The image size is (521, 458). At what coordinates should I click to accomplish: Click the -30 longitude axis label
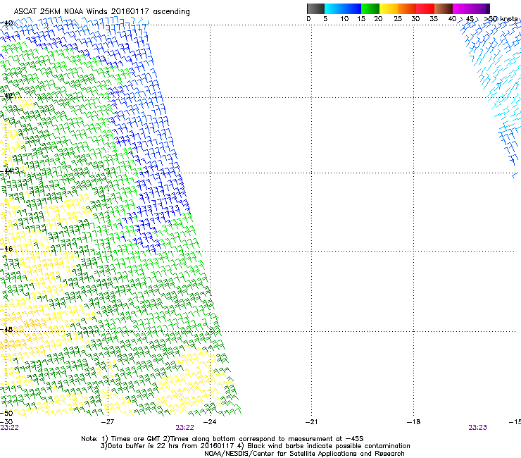tap(6, 422)
